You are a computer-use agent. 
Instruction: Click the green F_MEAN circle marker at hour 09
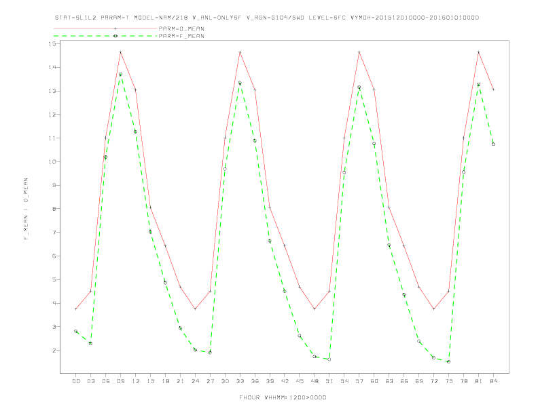click(120, 74)
